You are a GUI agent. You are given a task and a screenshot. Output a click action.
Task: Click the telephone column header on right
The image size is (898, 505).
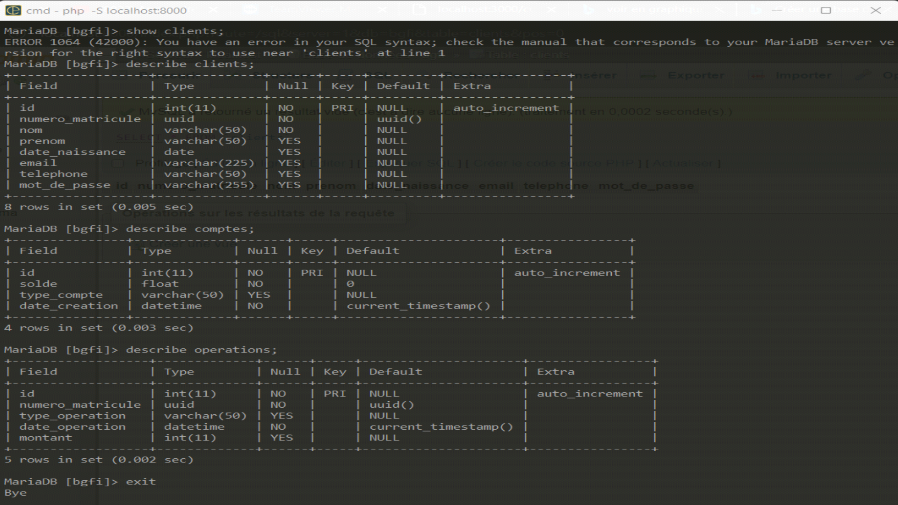(x=556, y=186)
